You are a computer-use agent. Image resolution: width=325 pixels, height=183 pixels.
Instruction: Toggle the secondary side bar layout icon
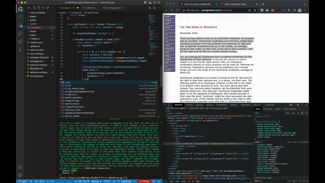tap(154, 3)
